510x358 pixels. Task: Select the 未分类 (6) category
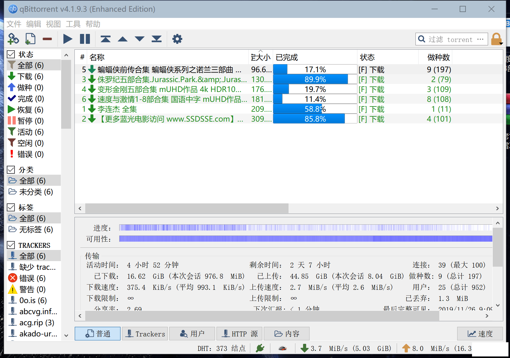(x=34, y=192)
